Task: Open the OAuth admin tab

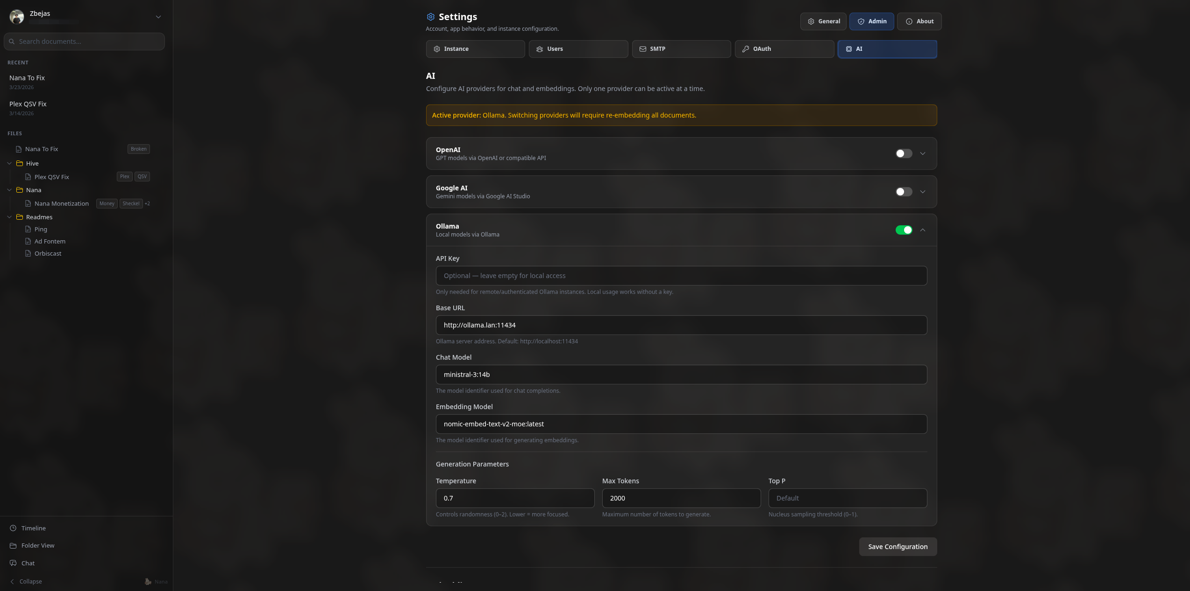Action: (x=784, y=49)
